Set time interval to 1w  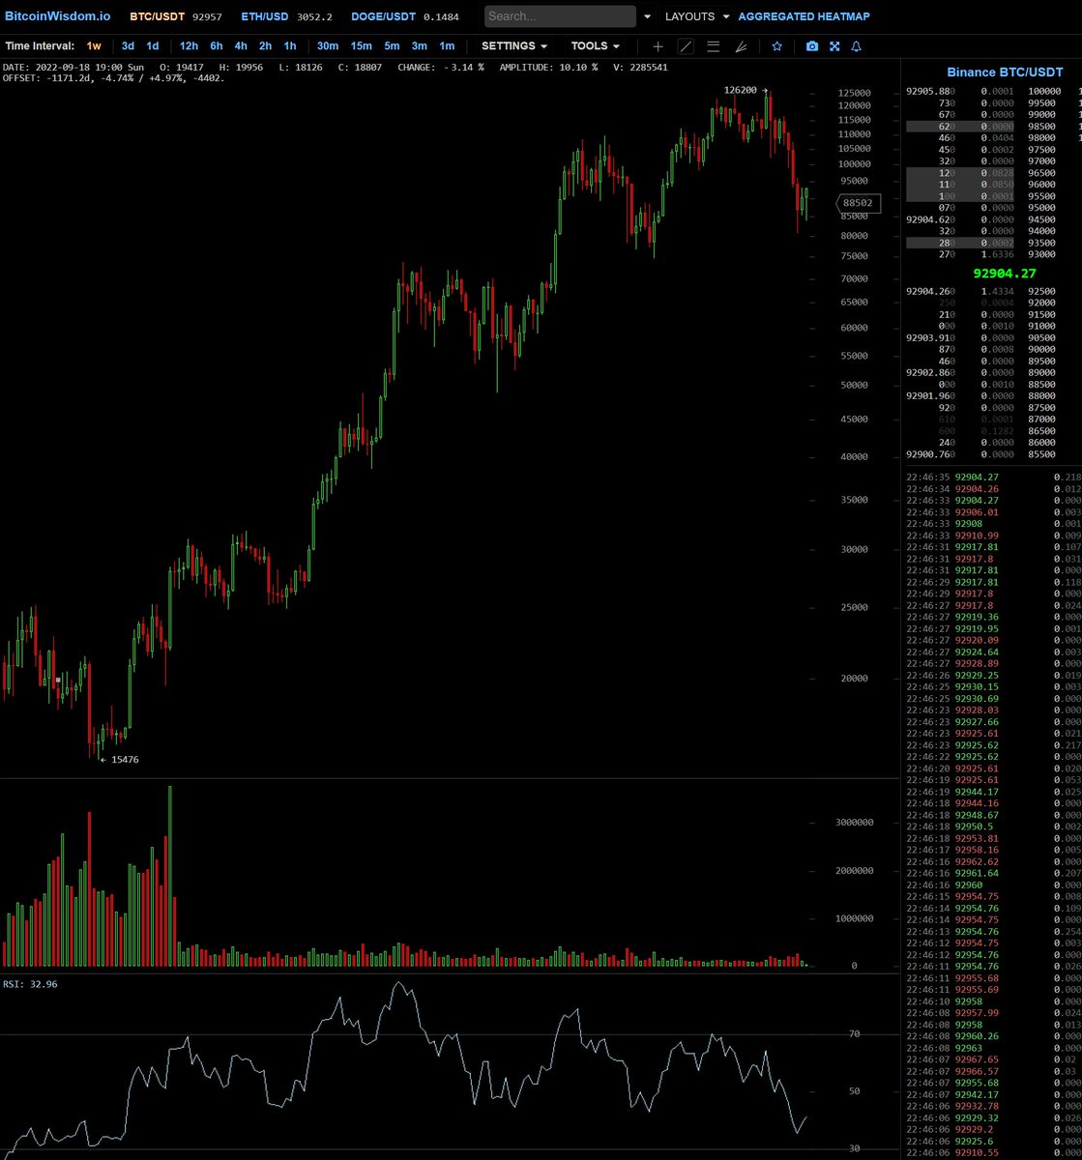[94, 45]
